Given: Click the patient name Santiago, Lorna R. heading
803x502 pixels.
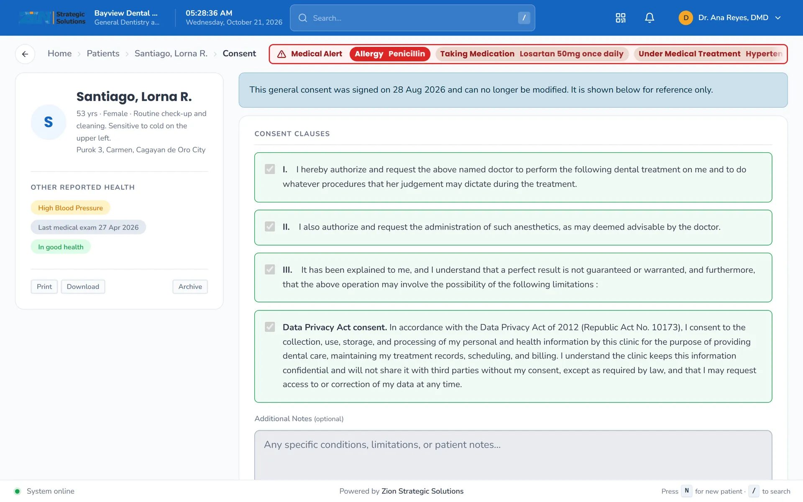Looking at the screenshot, I should coord(134,97).
